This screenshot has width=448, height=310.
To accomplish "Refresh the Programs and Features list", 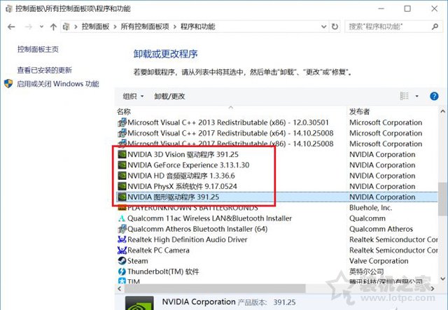I will click(x=335, y=27).
